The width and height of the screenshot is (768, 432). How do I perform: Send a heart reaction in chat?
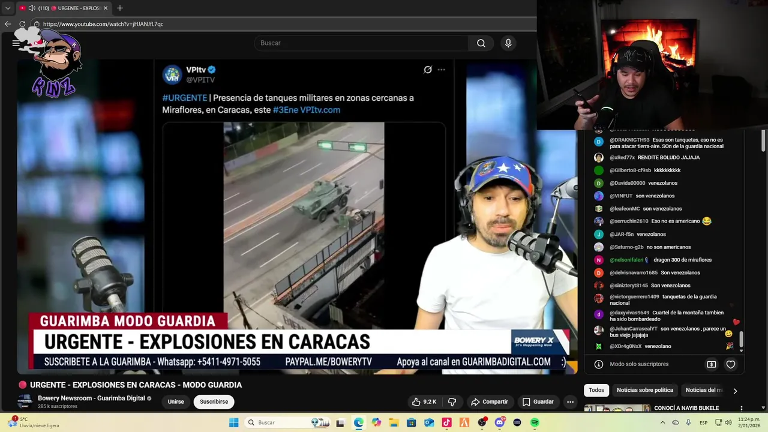click(x=731, y=364)
